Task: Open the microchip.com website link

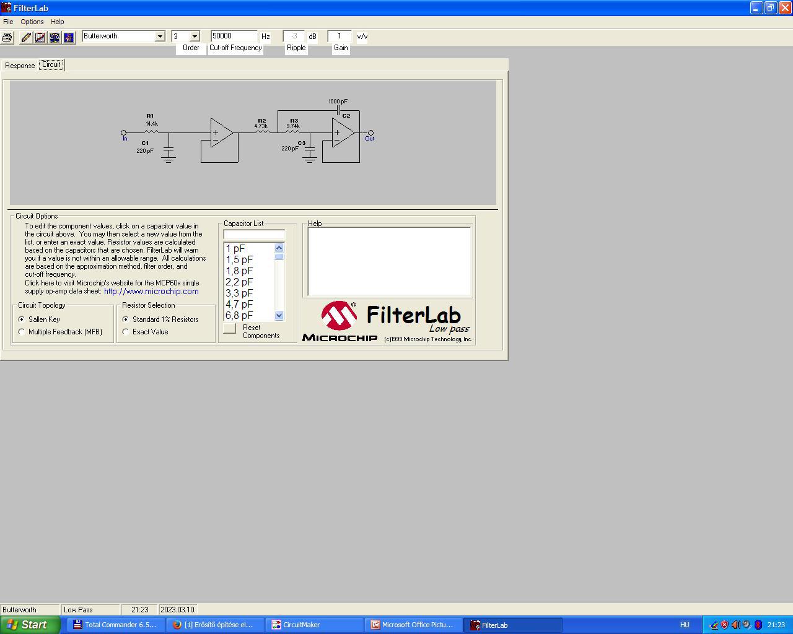Action: pos(151,291)
